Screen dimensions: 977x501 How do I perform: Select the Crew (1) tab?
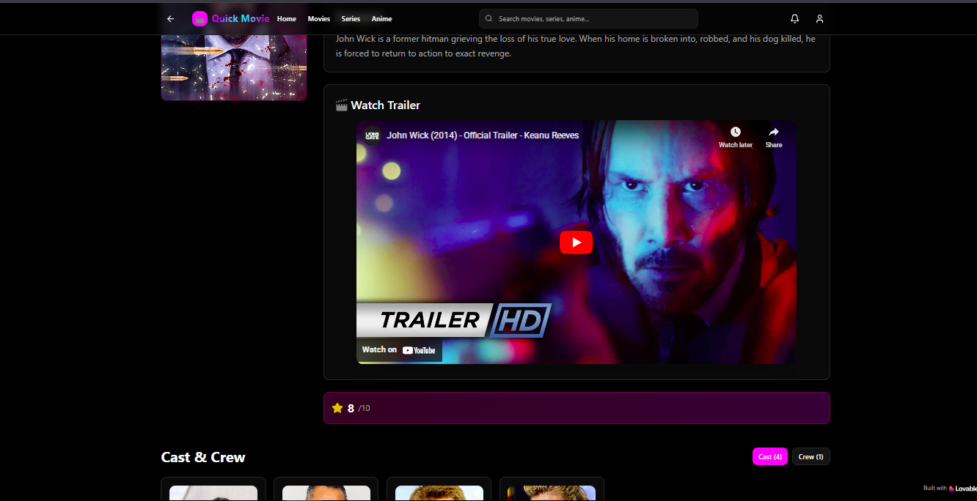(x=810, y=456)
